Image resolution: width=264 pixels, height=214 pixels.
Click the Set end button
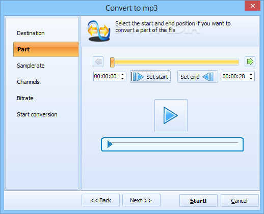198,77
